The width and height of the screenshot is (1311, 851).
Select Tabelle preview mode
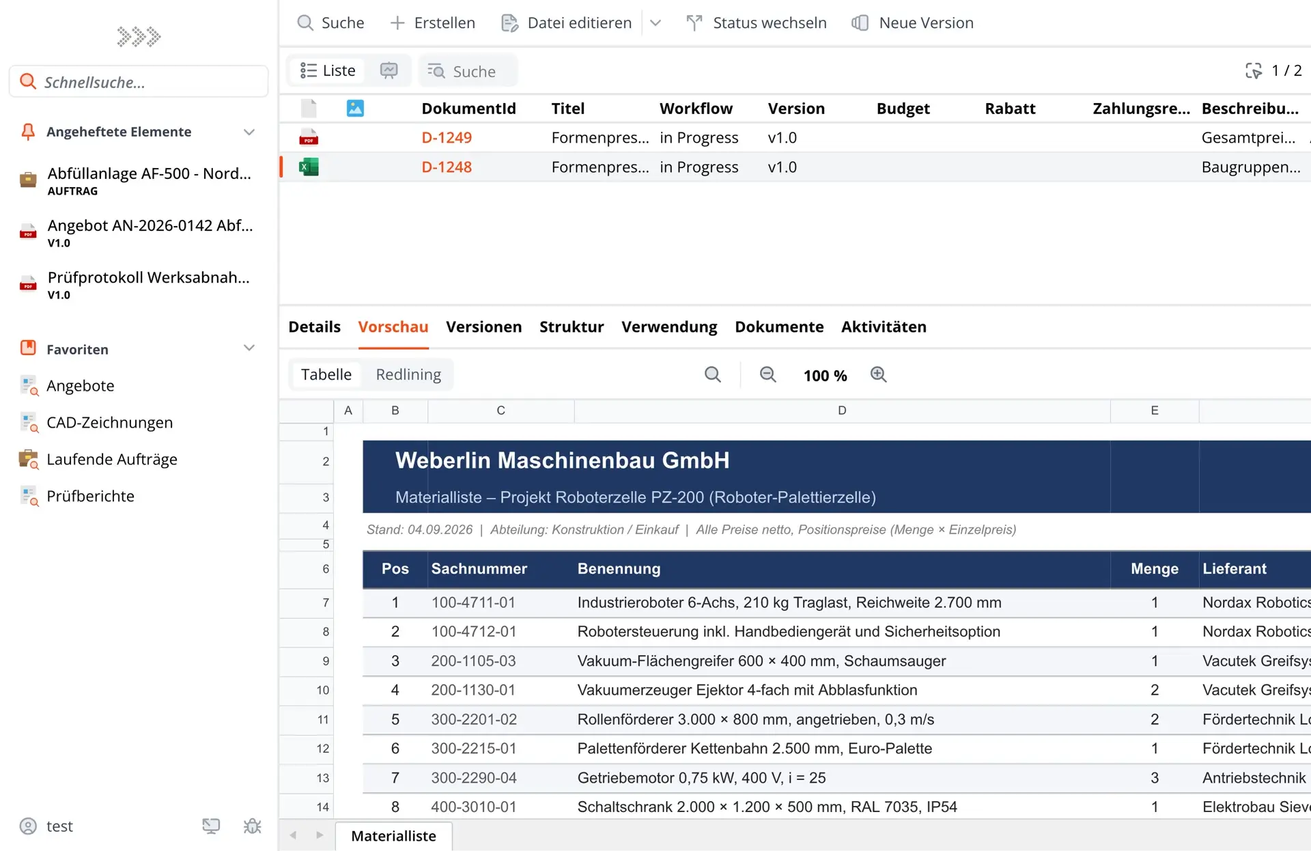326,374
